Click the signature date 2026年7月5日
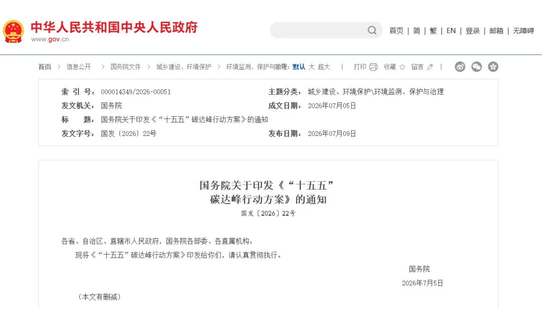Viewport: 542px width, 309px height. coord(423,283)
